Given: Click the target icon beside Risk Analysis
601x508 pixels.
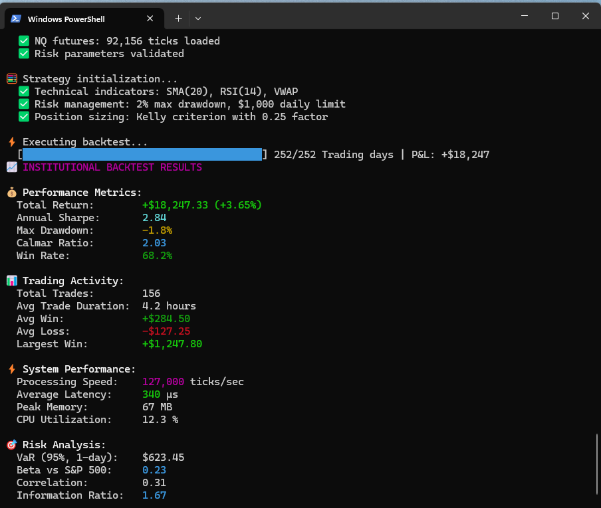Looking at the screenshot, I should [11, 444].
